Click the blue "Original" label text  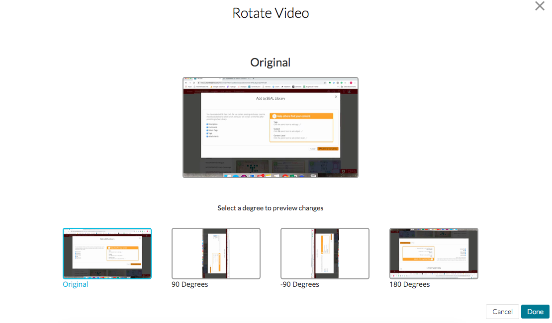75,284
